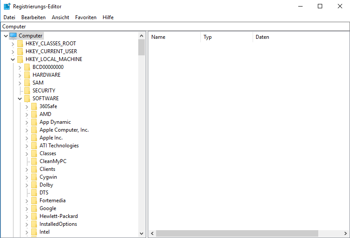Screen dimensions: 350x238
Task: Click the HKEY_LOCAL_MACHINE folder icon
Action: tap(20, 59)
